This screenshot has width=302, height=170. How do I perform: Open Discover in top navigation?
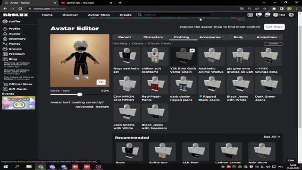(x=70, y=15)
